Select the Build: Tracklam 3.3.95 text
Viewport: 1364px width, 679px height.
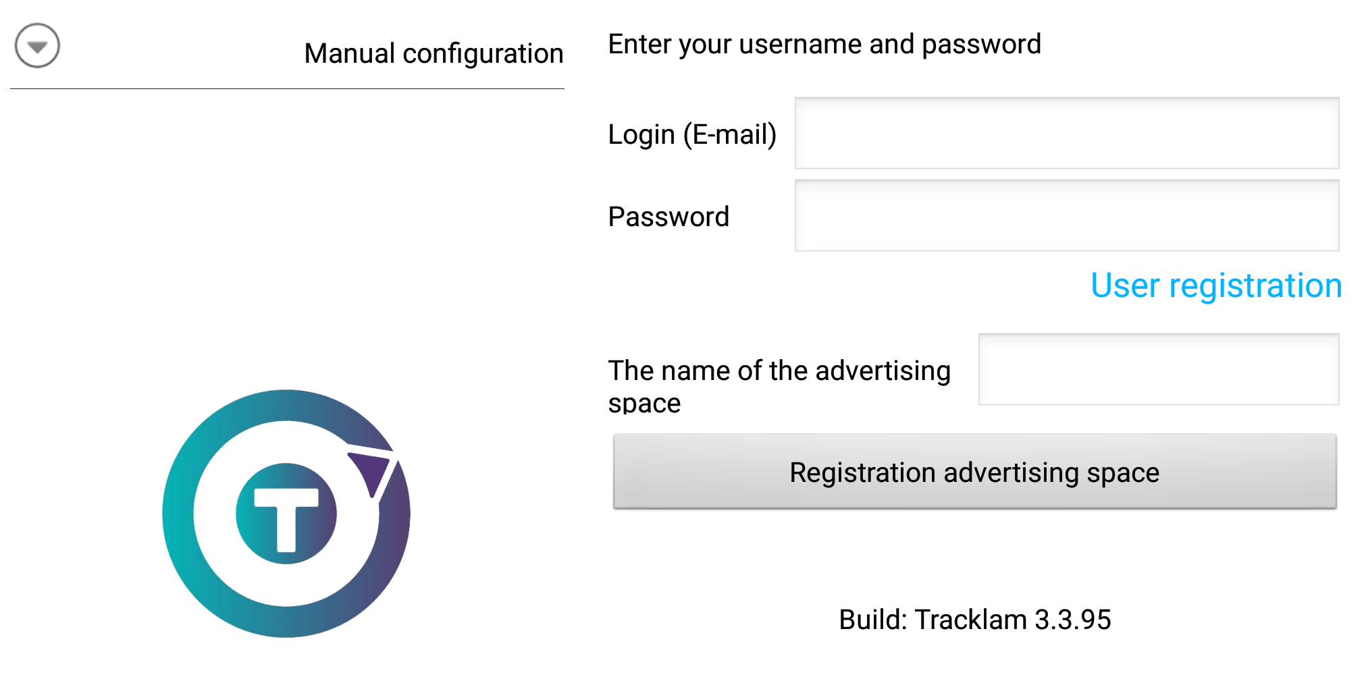click(974, 620)
